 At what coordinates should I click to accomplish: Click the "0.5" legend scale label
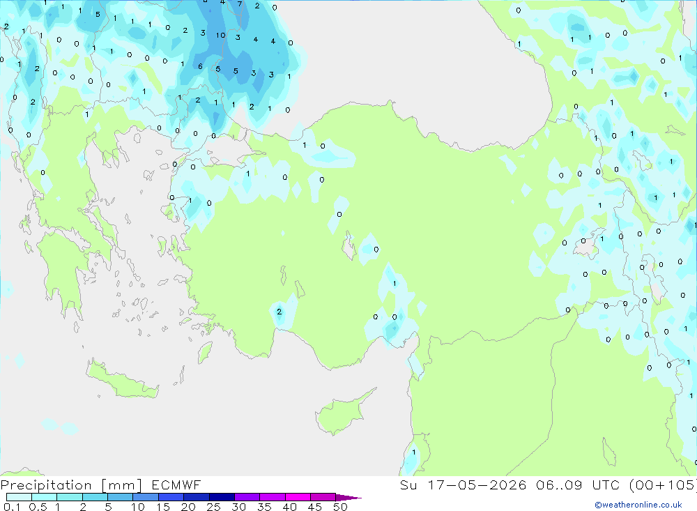[x=38, y=507]
